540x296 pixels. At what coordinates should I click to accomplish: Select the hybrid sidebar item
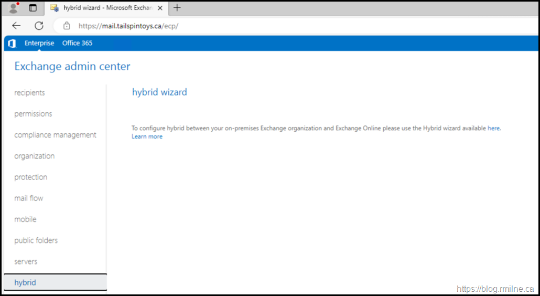coord(25,282)
